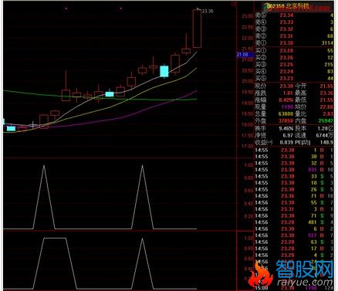The height and width of the screenshot is (291, 338).
Task: Click the 23.36 high label on chart
Action: pos(208,12)
